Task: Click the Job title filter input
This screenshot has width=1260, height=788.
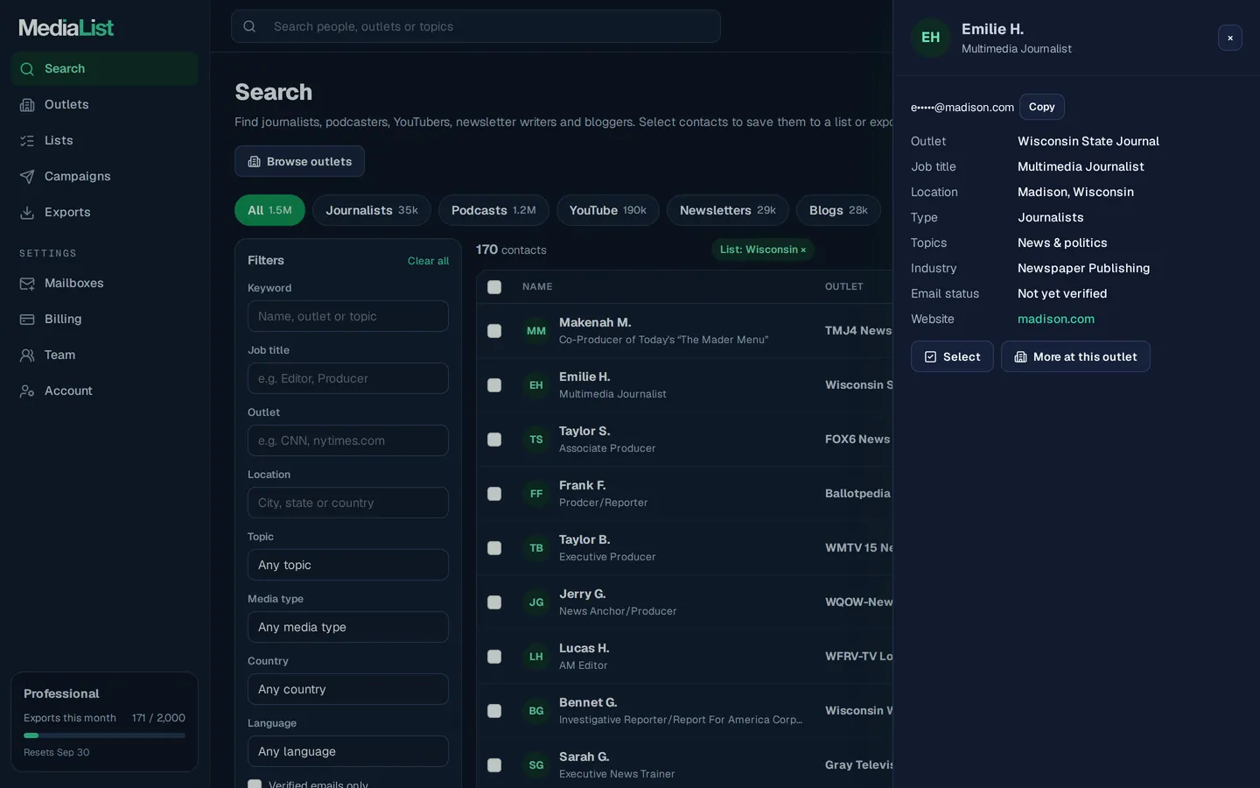Action: (x=348, y=378)
